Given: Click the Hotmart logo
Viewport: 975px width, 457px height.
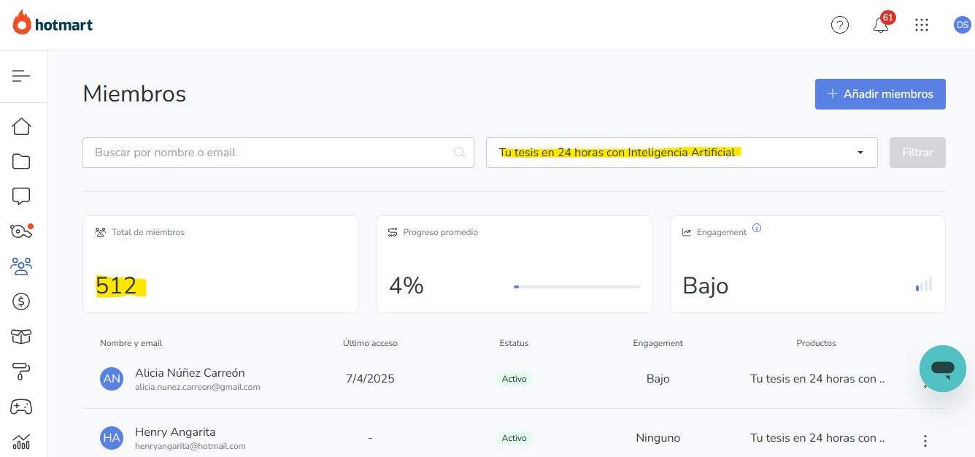Looking at the screenshot, I should coord(53,23).
